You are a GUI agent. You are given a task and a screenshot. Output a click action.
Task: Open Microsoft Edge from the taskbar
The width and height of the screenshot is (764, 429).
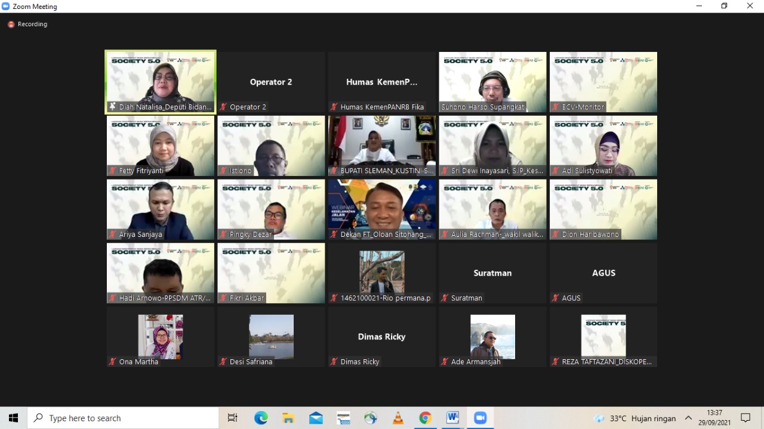point(261,418)
